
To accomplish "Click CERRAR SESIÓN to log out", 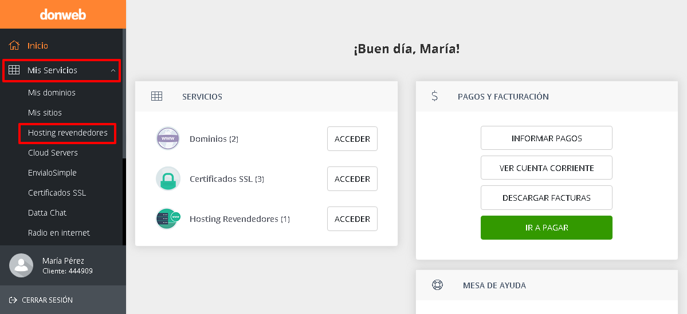I will pos(41,300).
